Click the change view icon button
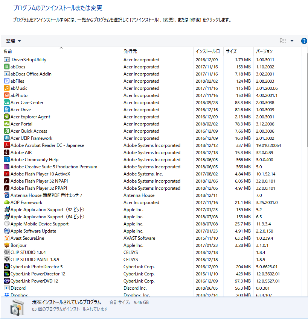This screenshot has height=319, width=308. click(283, 41)
